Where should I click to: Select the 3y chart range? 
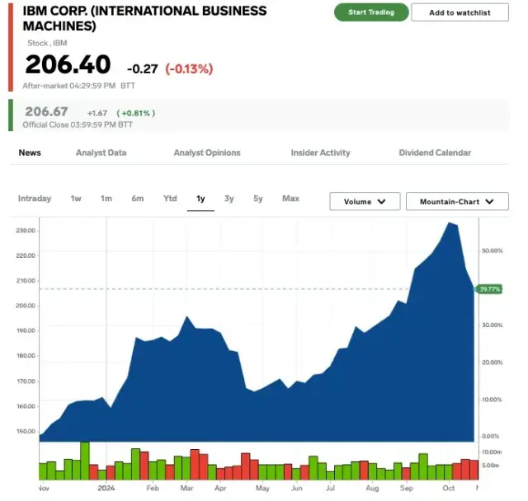pyautogui.click(x=229, y=199)
